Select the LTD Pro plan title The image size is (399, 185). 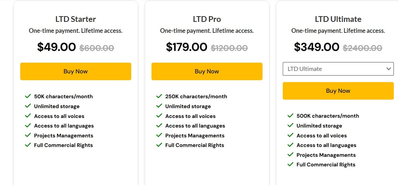[x=207, y=19]
